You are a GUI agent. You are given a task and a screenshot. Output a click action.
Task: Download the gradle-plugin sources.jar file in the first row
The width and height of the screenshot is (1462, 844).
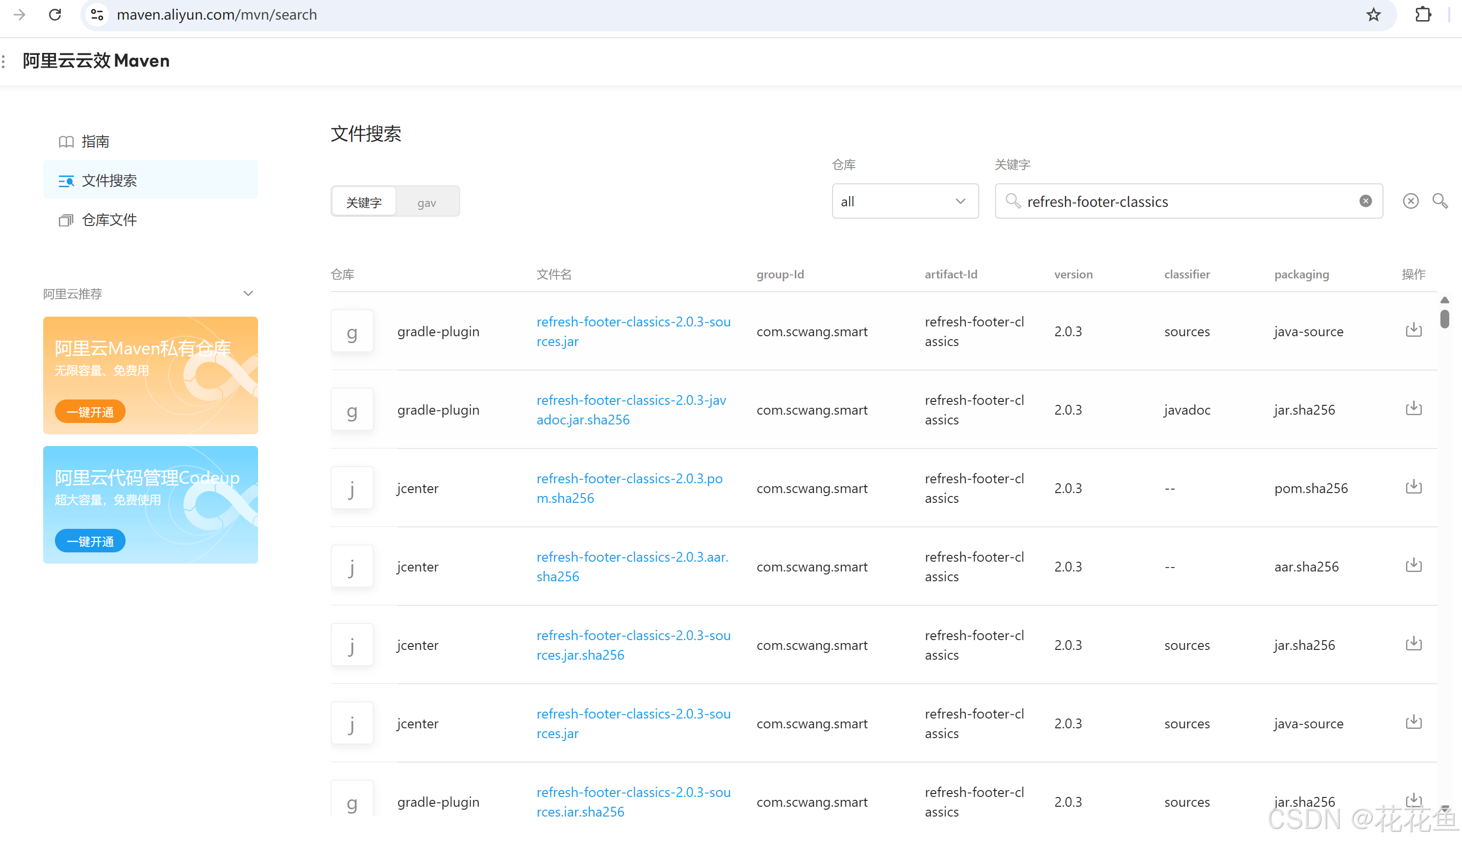1413,330
